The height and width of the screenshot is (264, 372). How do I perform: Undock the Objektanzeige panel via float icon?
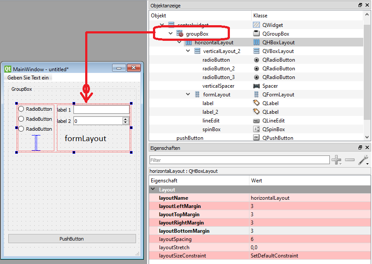(x=360, y=5)
